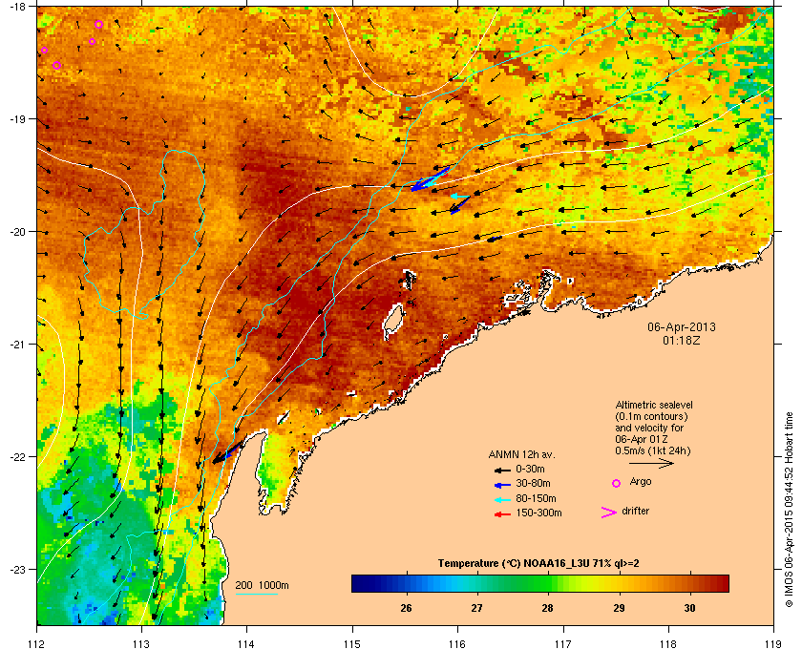802x649 pixels.
Task: Click the longitude axis label 112
Action: tap(37, 644)
